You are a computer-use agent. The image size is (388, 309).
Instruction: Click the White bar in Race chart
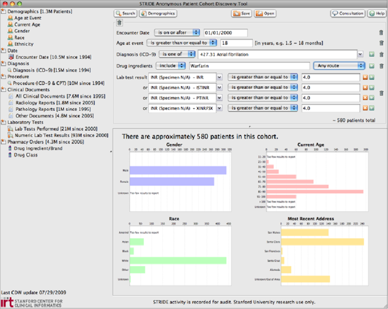tap(178, 261)
